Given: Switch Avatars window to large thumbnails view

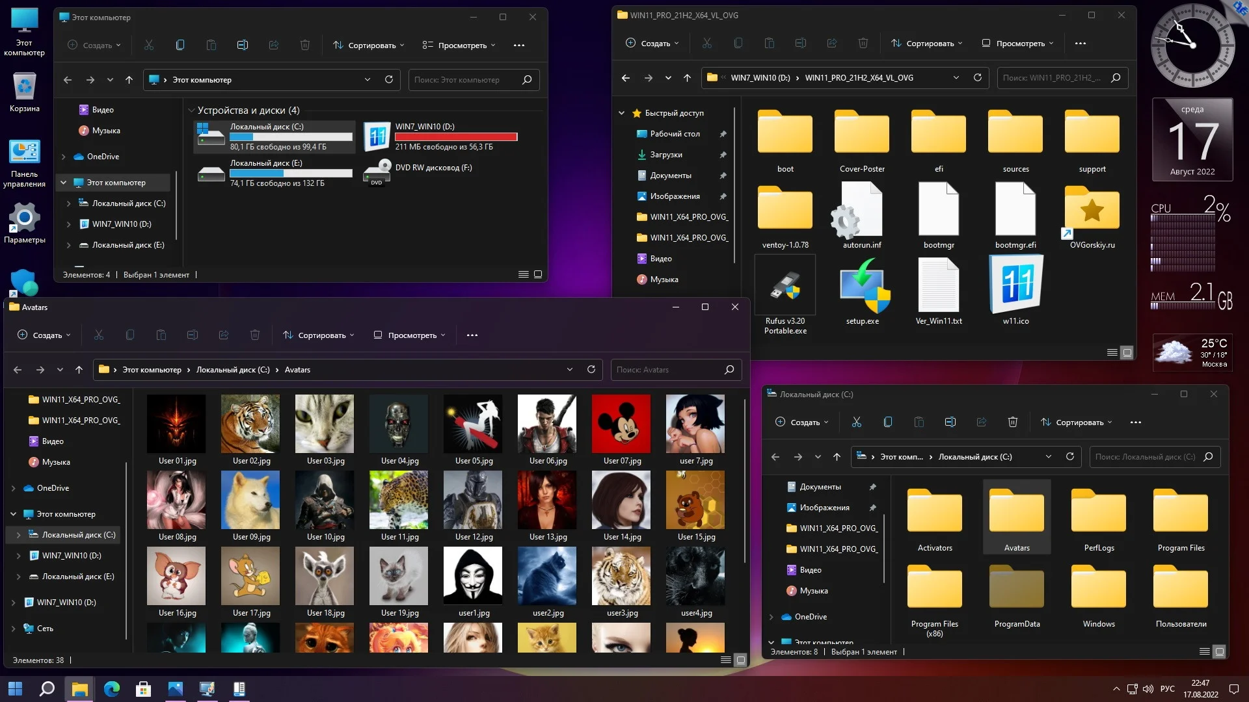Looking at the screenshot, I should [740, 660].
